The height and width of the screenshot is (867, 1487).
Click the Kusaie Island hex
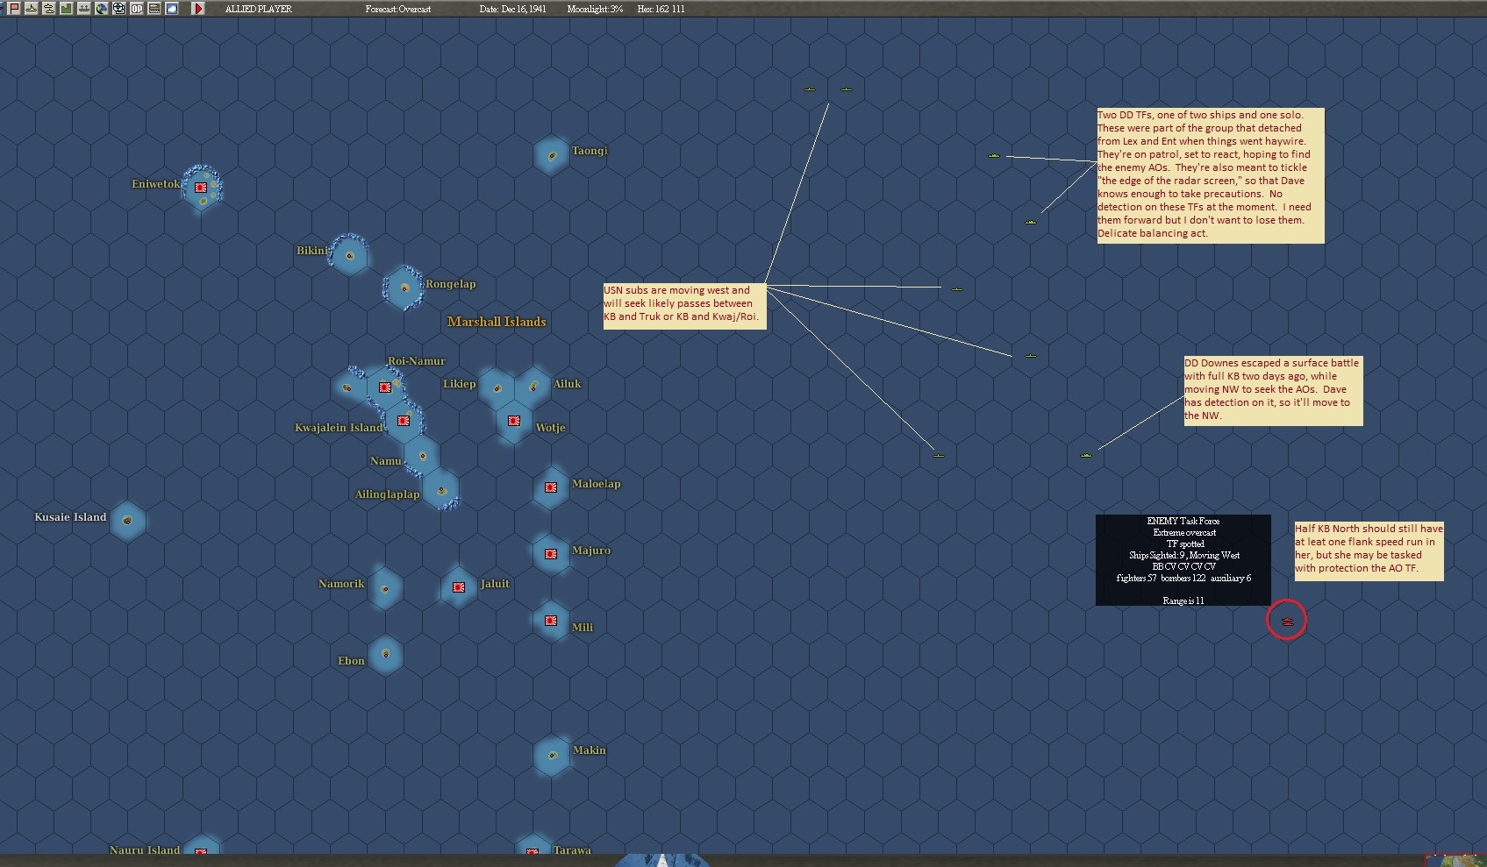[128, 521]
